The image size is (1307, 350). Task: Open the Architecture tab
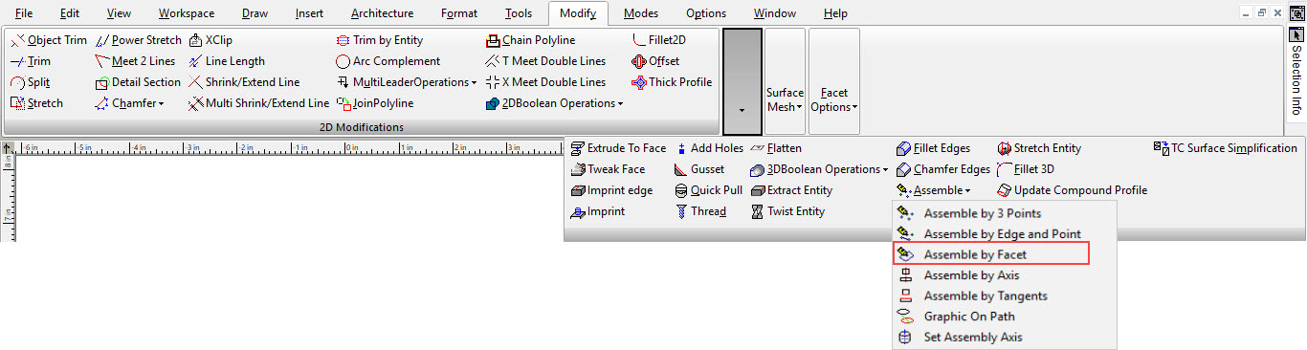[383, 13]
